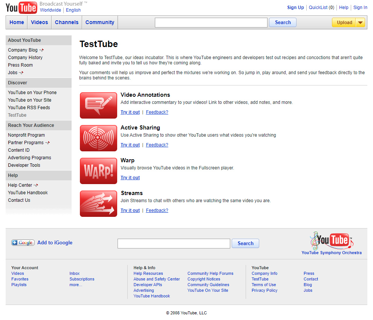Open Playlists under Your Account
Screen dimensions: 373x320
[x=19, y=285]
